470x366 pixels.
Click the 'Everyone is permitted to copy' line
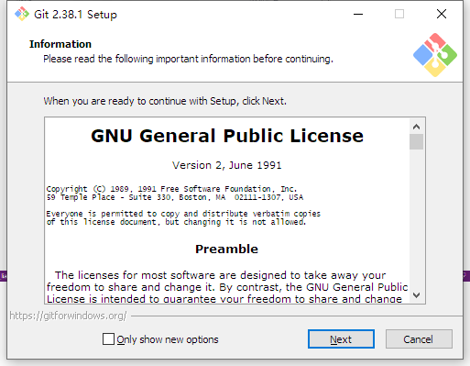(183, 214)
